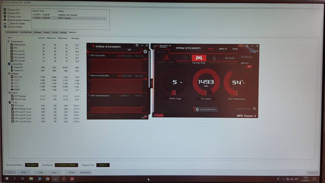
Task: Select the Motherboard temperature row
Action: (44, 45)
